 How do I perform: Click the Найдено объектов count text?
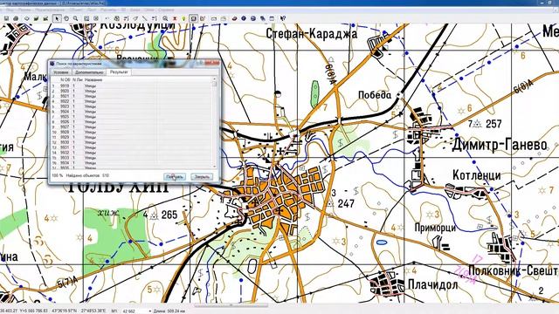[x=86, y=176]
